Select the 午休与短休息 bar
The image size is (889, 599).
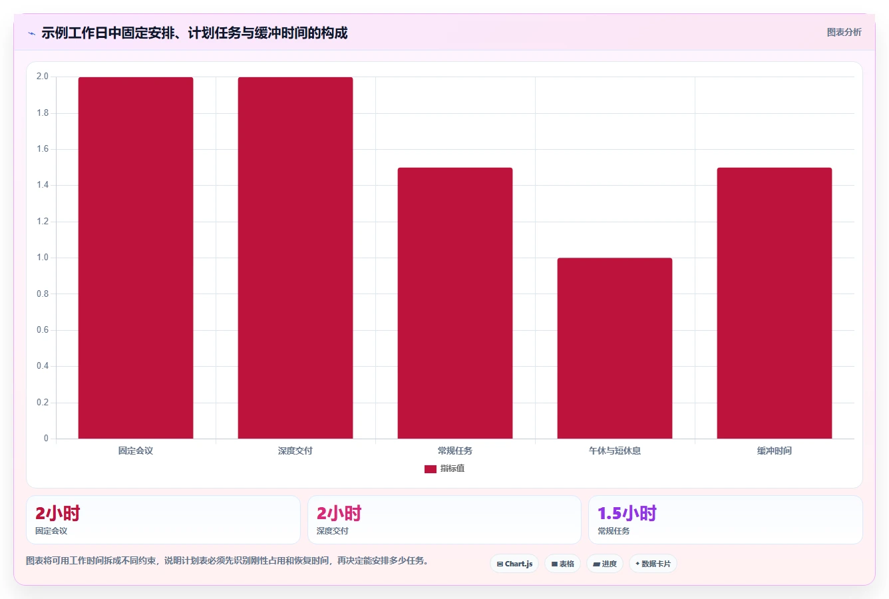615,348
